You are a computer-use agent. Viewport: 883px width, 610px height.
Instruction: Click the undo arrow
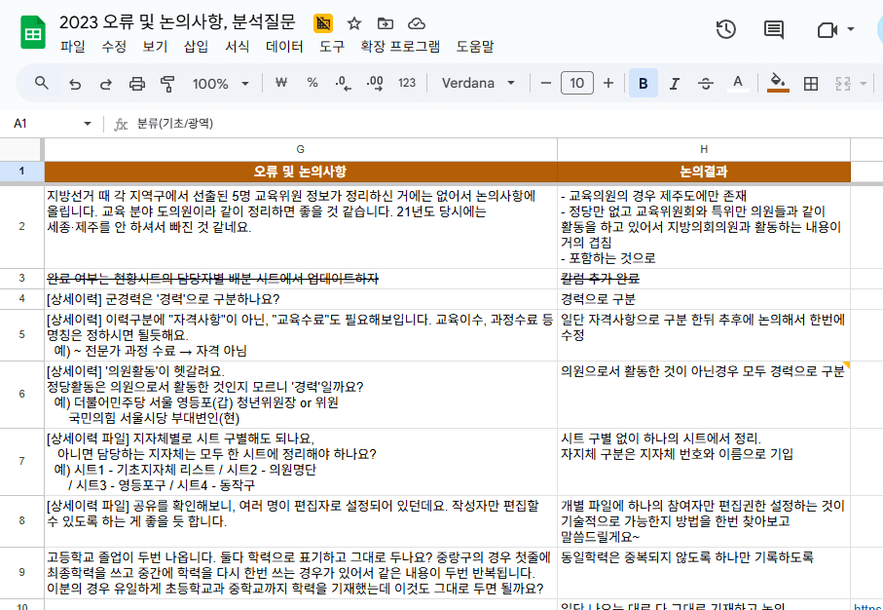point(75,84)
